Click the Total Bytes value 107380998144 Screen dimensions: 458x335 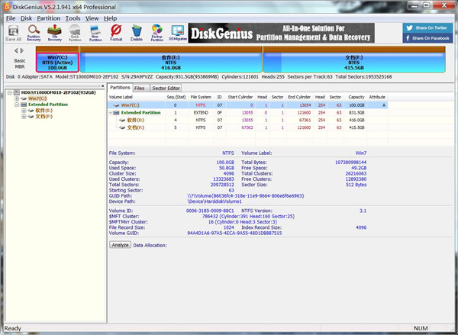coord(350,163)
